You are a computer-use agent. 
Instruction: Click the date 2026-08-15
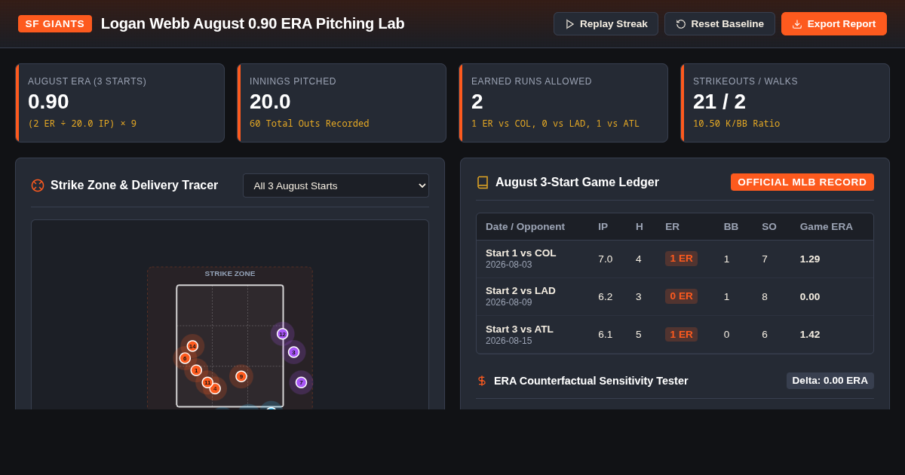(509, 340)
